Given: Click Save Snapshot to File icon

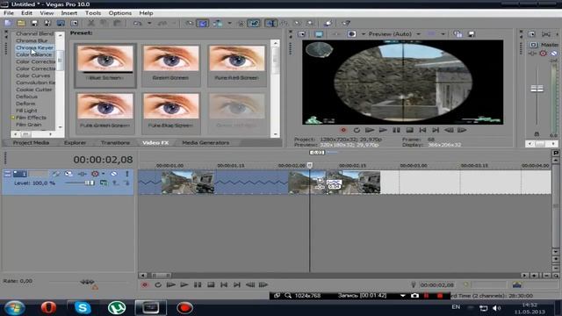Looking at the screenshot, I should [x=472, y=34].
